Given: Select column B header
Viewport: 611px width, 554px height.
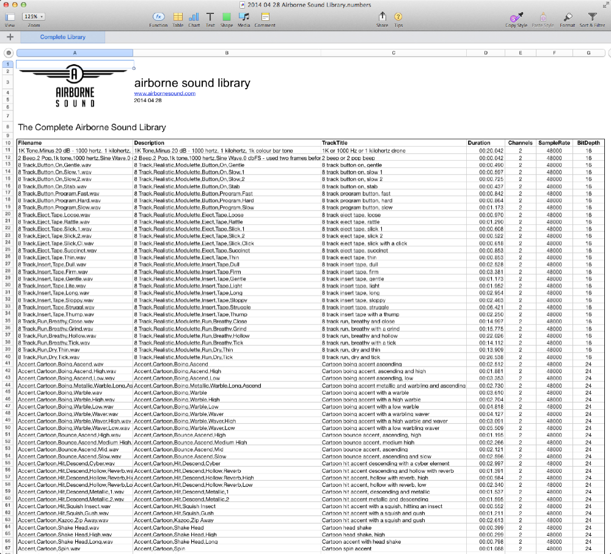Looking at the screenshot, I should pos(227,53).
